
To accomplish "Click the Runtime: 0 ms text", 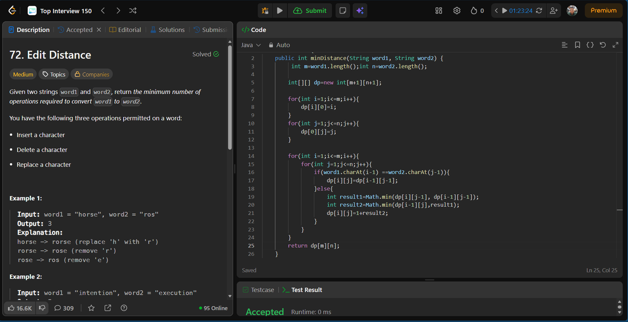I will (x=311, y=312).
